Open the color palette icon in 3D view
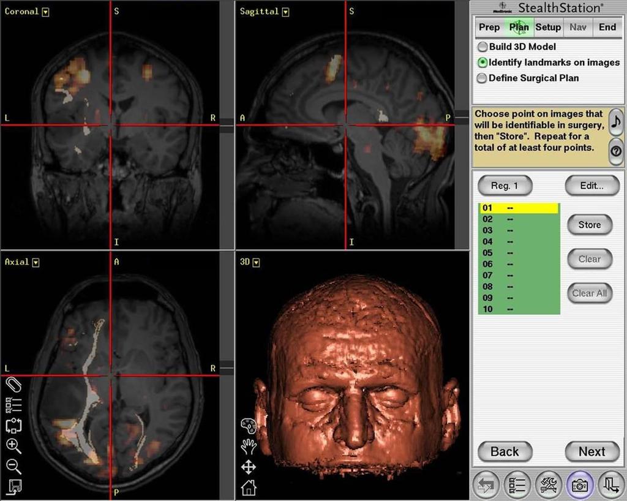The width and height of the screenshot is (627, 501). tap(249, 426)
